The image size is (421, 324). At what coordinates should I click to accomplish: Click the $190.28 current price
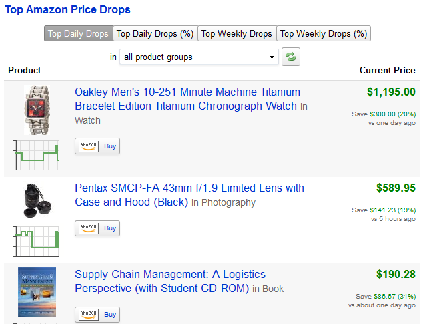tap(396, 275)
